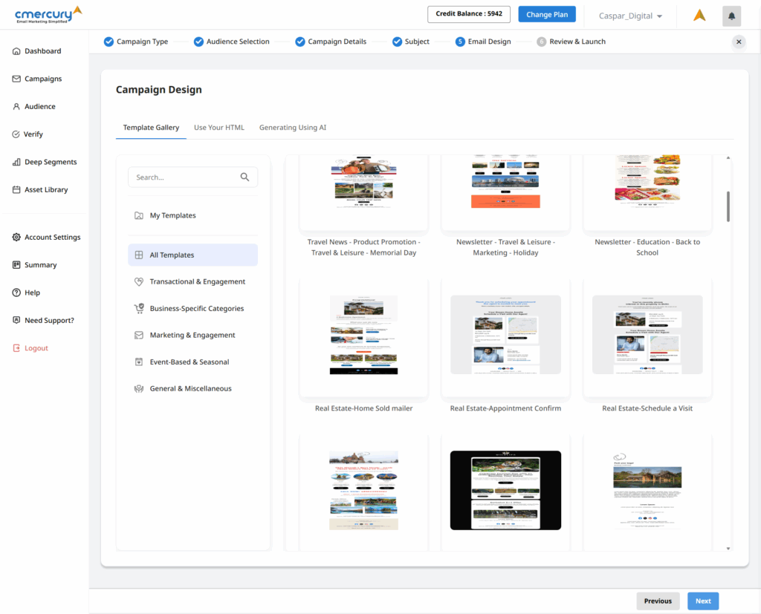Click the Change Plan button
The height and width of the screenshot is (614, 761).
[546, 15]
